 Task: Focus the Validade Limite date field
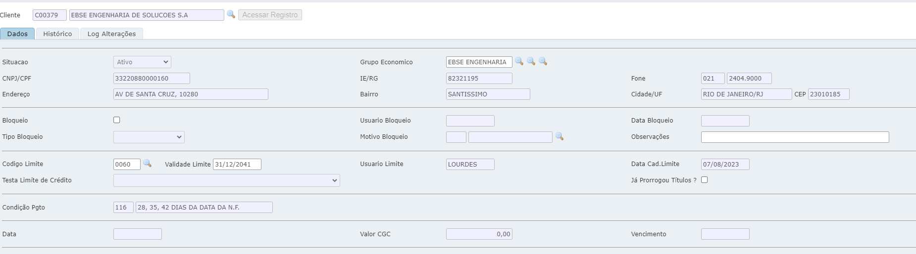pyautogui.click(x=237, y=165)
